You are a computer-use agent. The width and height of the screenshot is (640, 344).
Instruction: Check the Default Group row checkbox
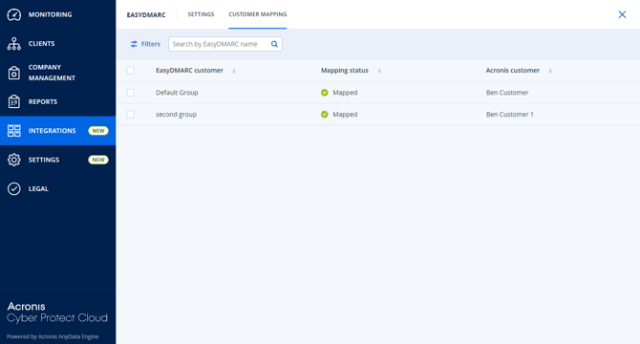coord(131,93)
